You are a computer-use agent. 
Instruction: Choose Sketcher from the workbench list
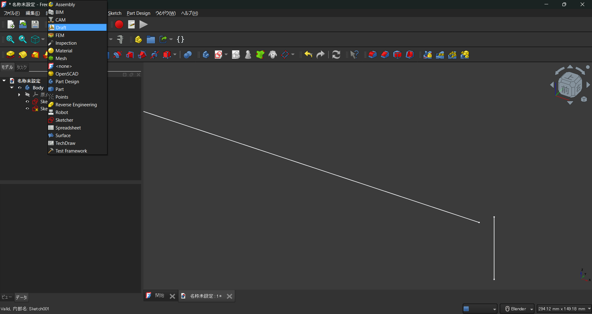[x=77, y=120]
